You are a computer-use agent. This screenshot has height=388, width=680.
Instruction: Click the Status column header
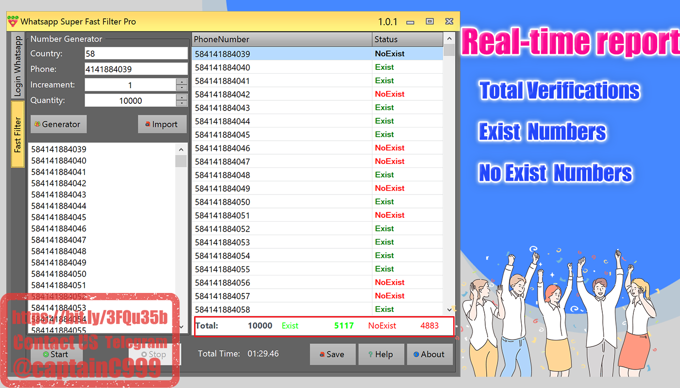(408, 39)
